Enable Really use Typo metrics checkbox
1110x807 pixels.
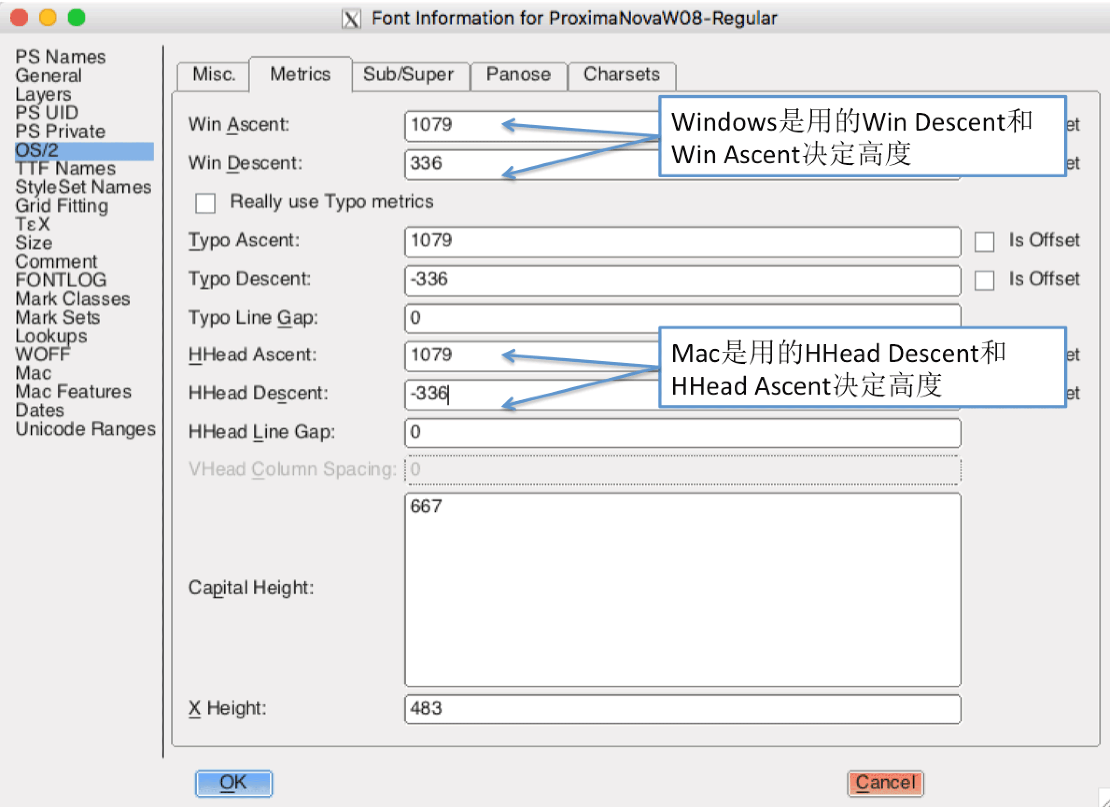pos(205,203)
